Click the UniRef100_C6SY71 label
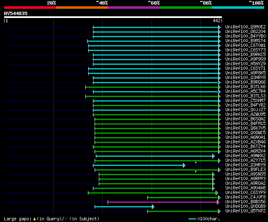 [x=245, y=69]
